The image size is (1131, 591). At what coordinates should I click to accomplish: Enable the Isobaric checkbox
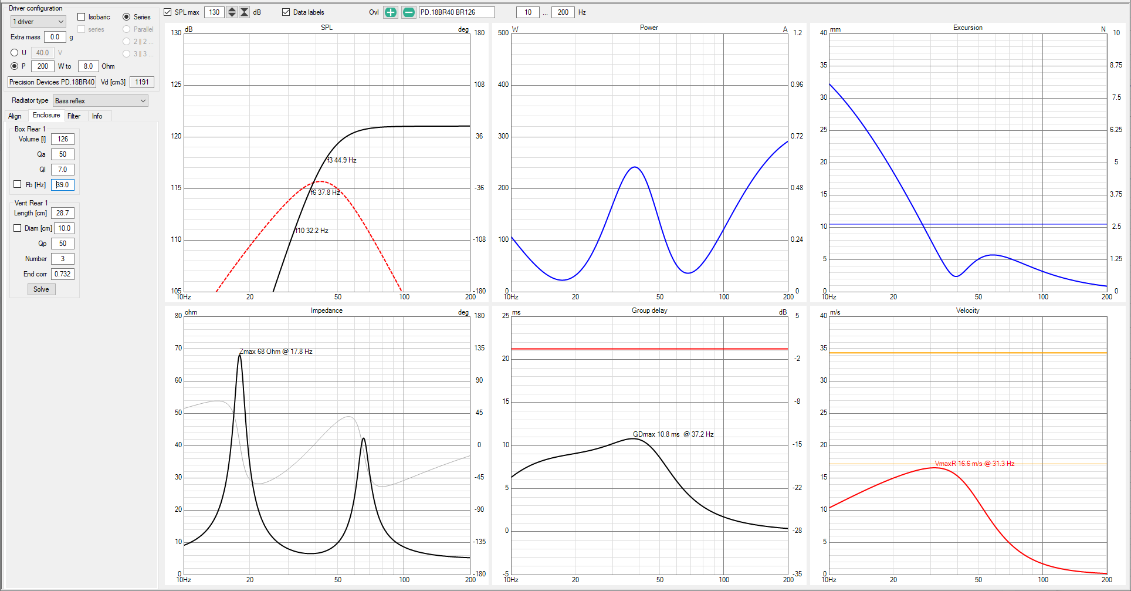(82, 17)
